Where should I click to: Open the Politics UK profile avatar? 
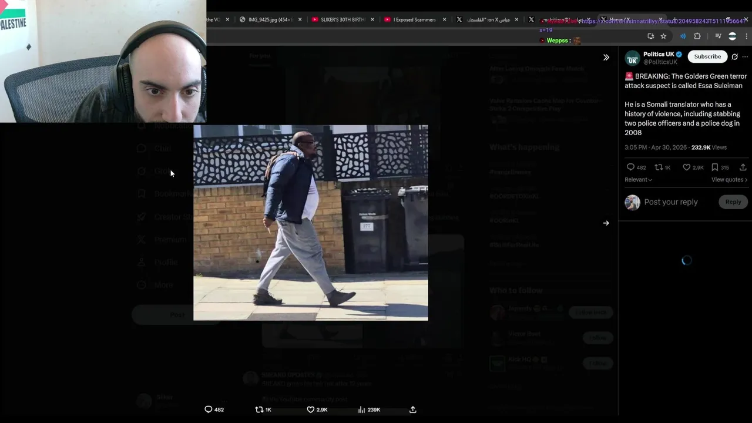(632, 58)
